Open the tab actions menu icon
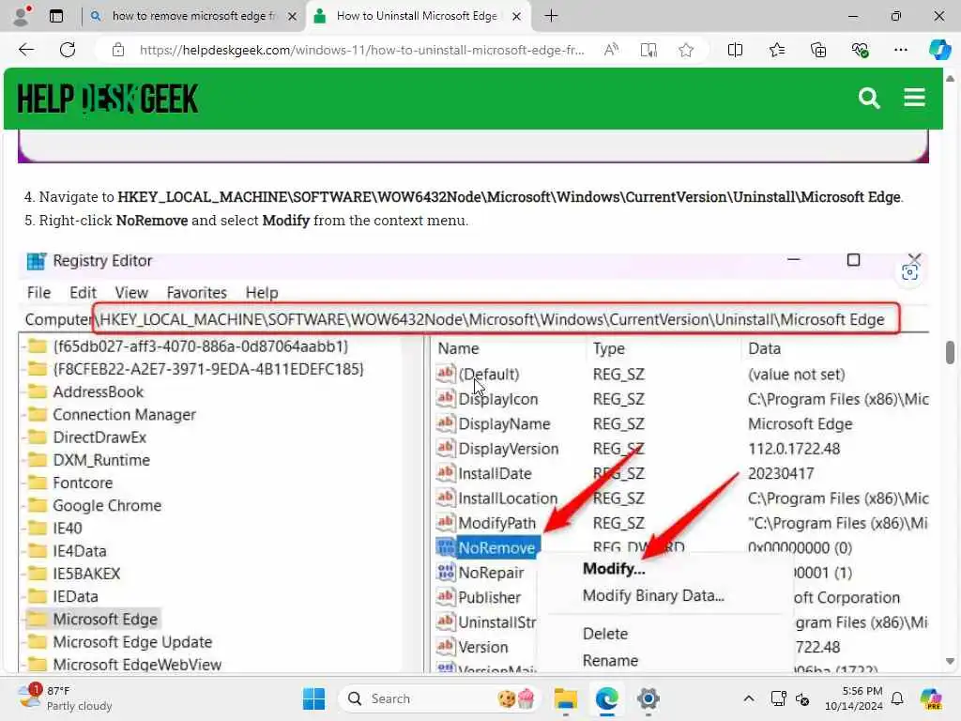The image size is (961, 721). 56,16
